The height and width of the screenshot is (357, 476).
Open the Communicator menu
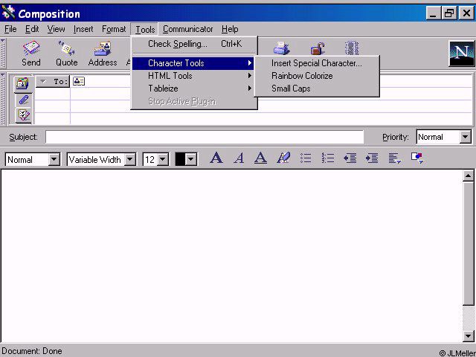188,29
